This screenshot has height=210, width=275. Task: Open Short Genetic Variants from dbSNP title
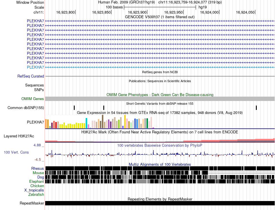(160, 104)
